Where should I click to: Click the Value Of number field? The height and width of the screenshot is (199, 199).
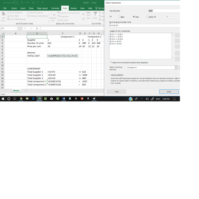(x=173, y=16)
